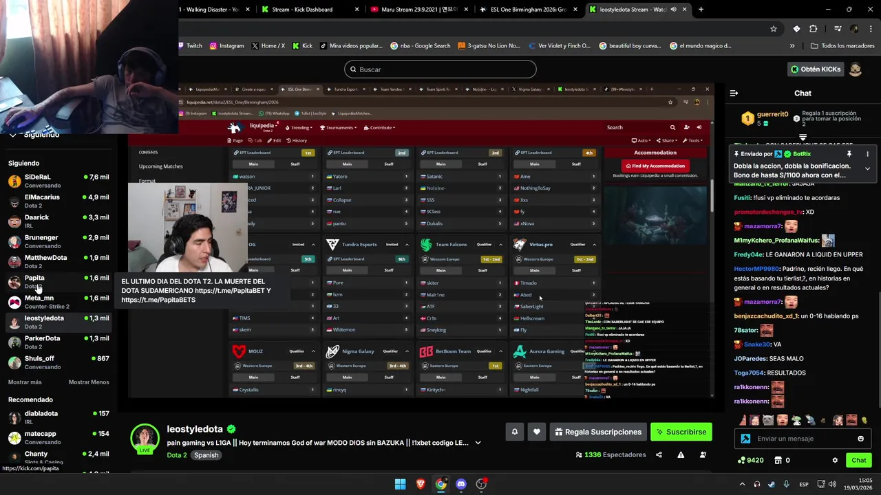Viewport: 881px width, 495px height.
Task: Expand the stream title description chevron
Action: (478, 443)
